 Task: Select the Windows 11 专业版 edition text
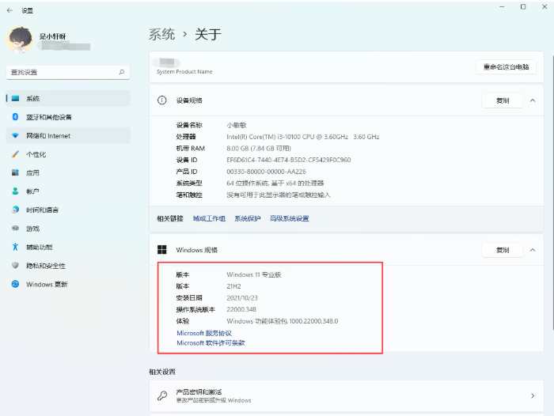(x=254, y=274)
